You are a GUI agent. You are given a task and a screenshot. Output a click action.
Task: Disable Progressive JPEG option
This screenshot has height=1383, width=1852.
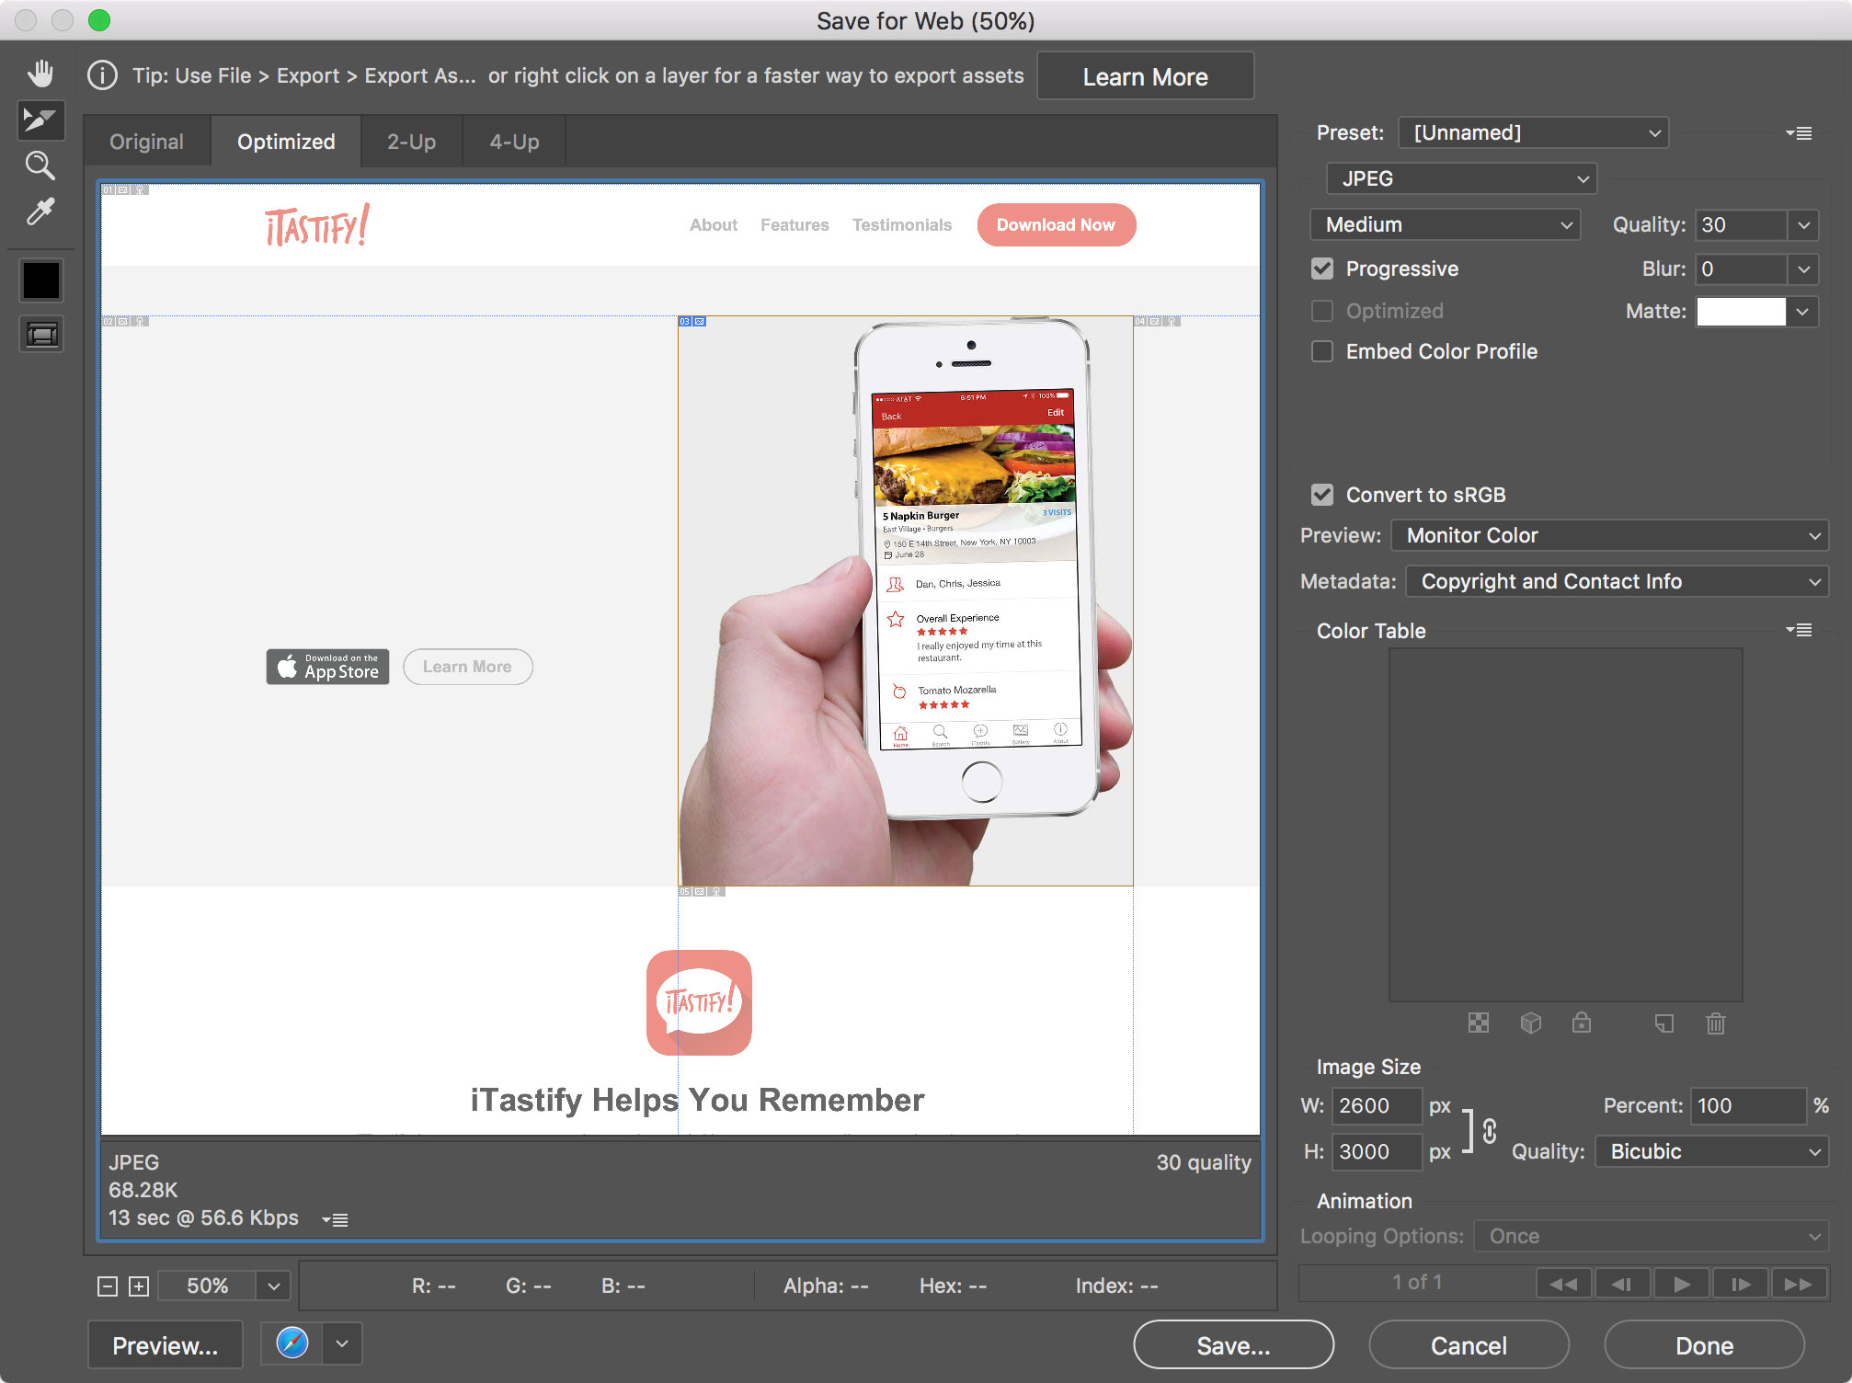click(1322, 269)
